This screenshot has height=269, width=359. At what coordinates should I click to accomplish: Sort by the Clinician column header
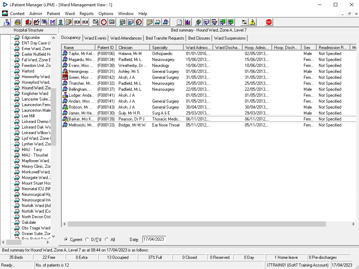click(133, 48)
